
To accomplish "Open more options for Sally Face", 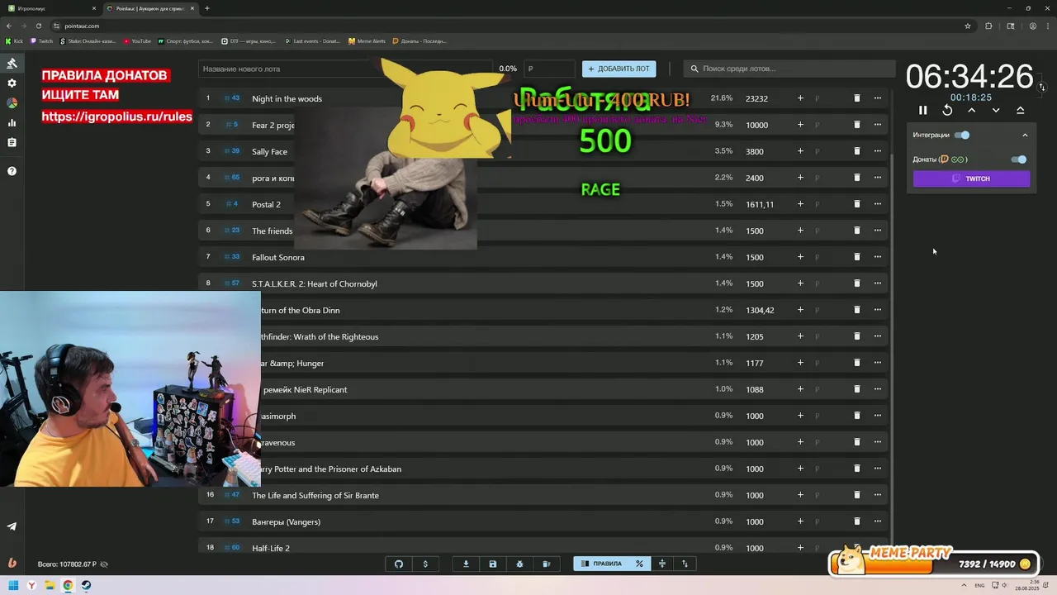I will point(878,151).
